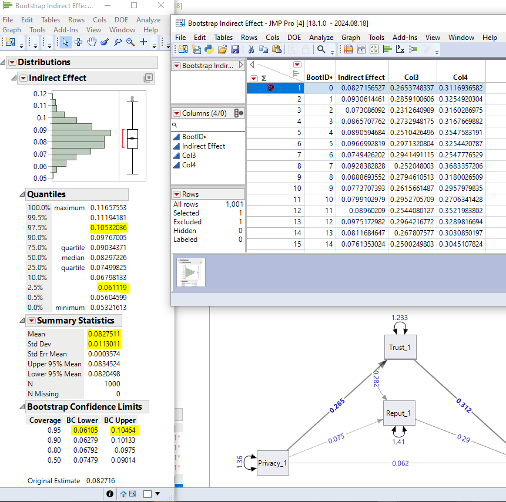Open the distribution report thumbnail
The height and width of the screenshot is (502, 506).
pyautogui.click(x=190, y=273)
